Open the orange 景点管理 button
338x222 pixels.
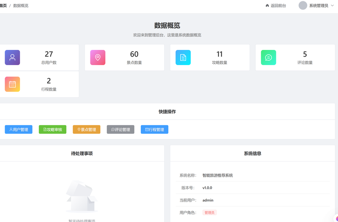[x=87, y=129]
